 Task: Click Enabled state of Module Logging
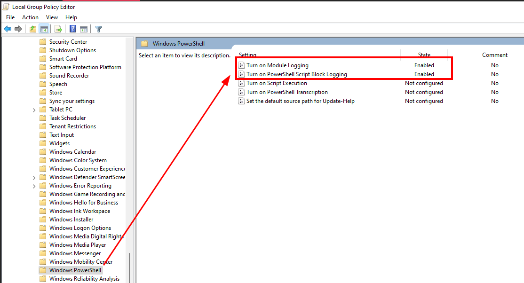pos(424,65)
